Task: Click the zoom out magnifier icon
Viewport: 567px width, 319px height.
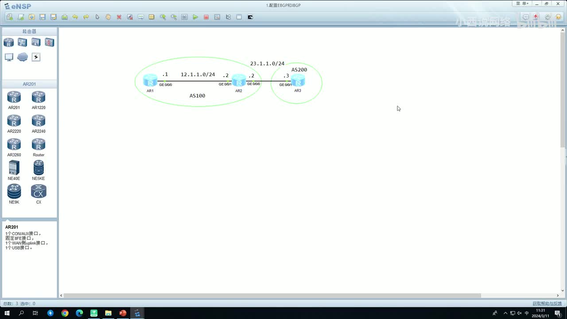Action: 174,17
